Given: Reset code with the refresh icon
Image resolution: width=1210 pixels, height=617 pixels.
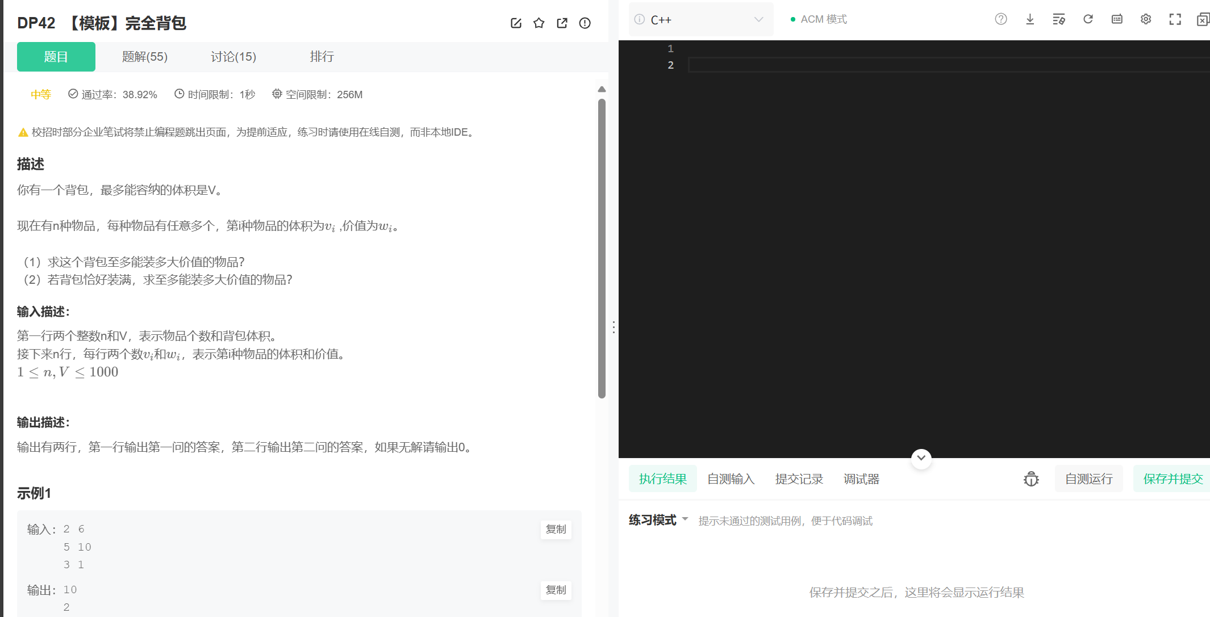Looking at the screenshot, I should 1088,19.
